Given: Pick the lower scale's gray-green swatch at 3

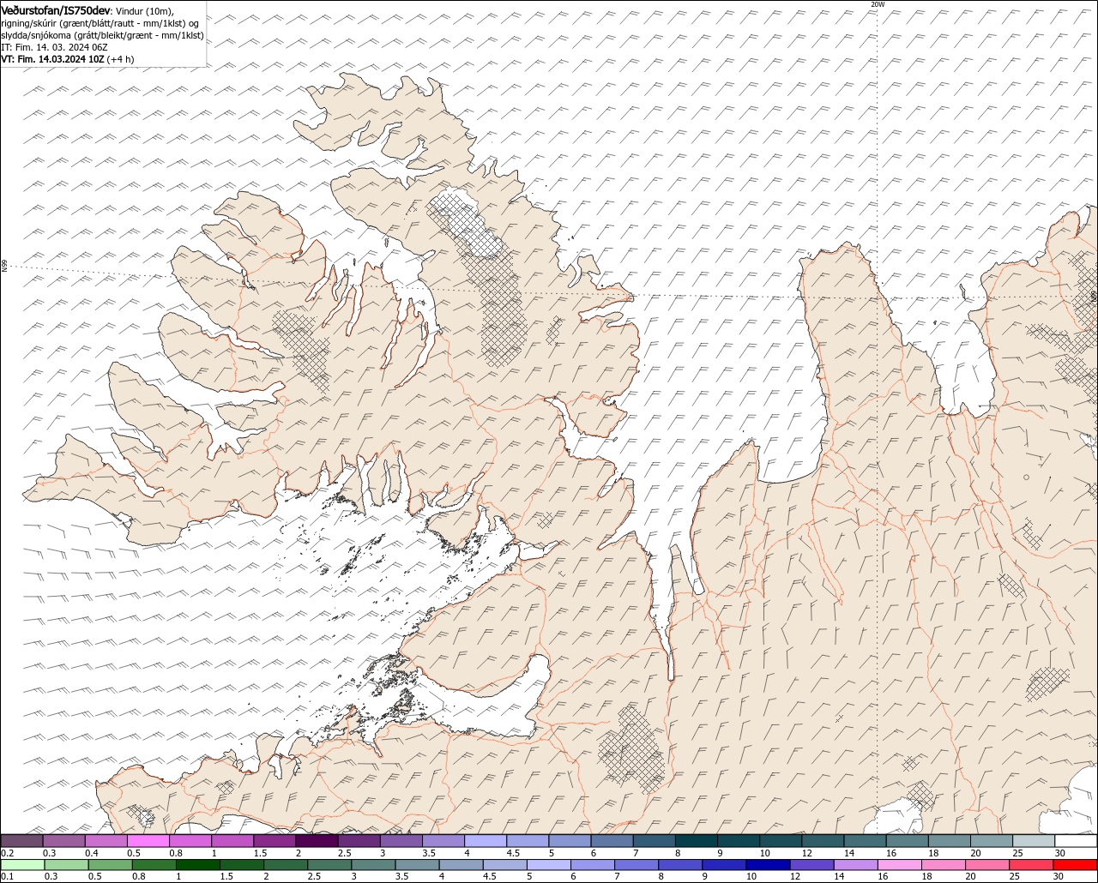Looking at the screenshot, I should tap(373, 865).
